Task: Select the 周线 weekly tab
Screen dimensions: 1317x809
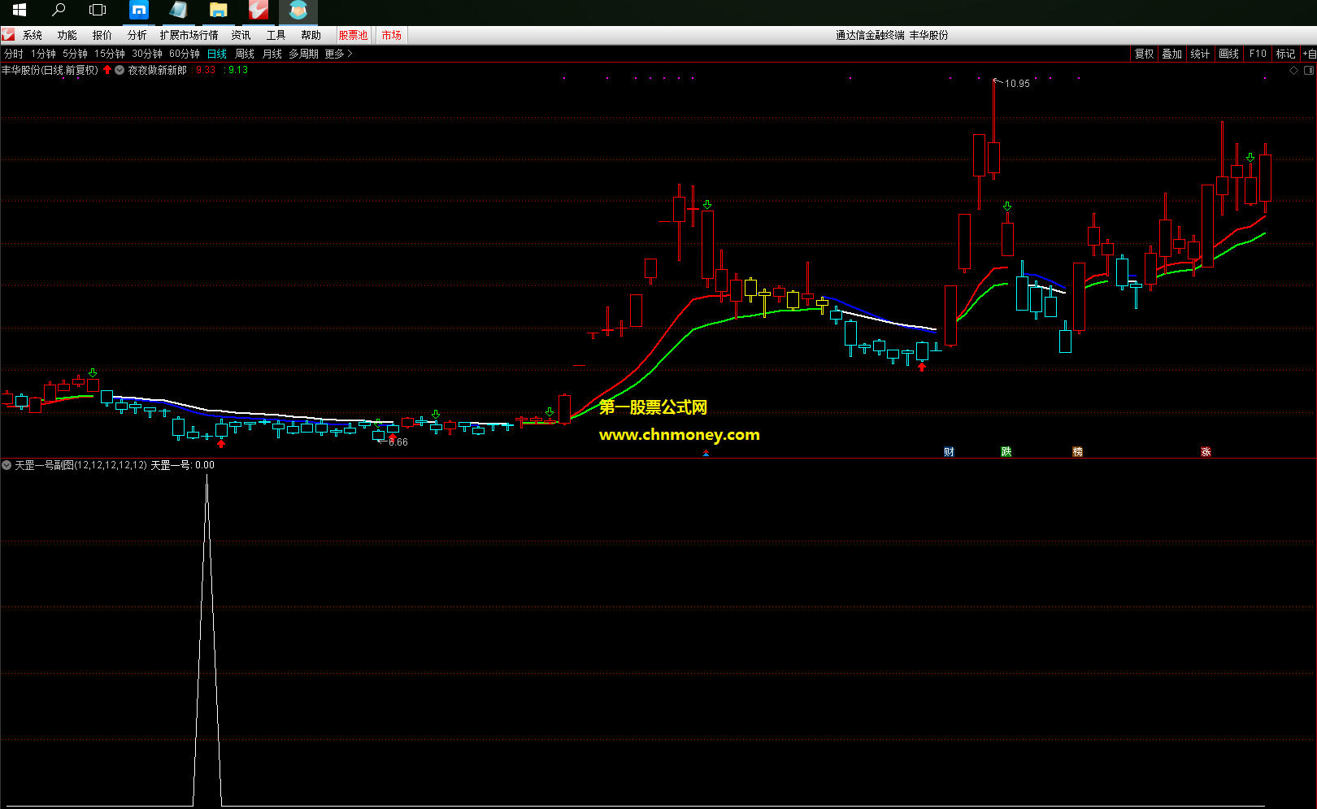Action: coord(245,54)
